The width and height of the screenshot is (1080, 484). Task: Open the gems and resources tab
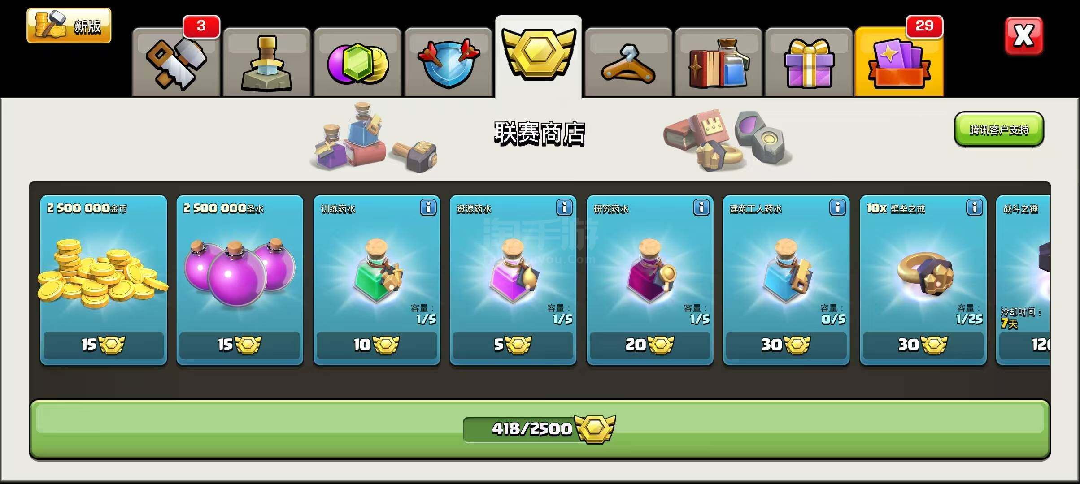pos(357,63)
